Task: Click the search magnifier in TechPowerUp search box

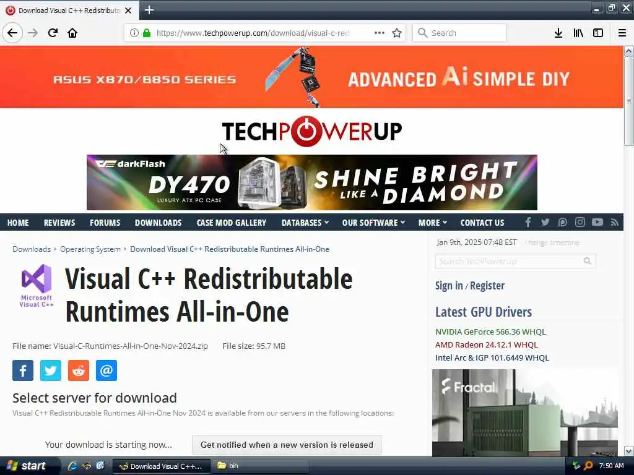Action: pos(587,262)
